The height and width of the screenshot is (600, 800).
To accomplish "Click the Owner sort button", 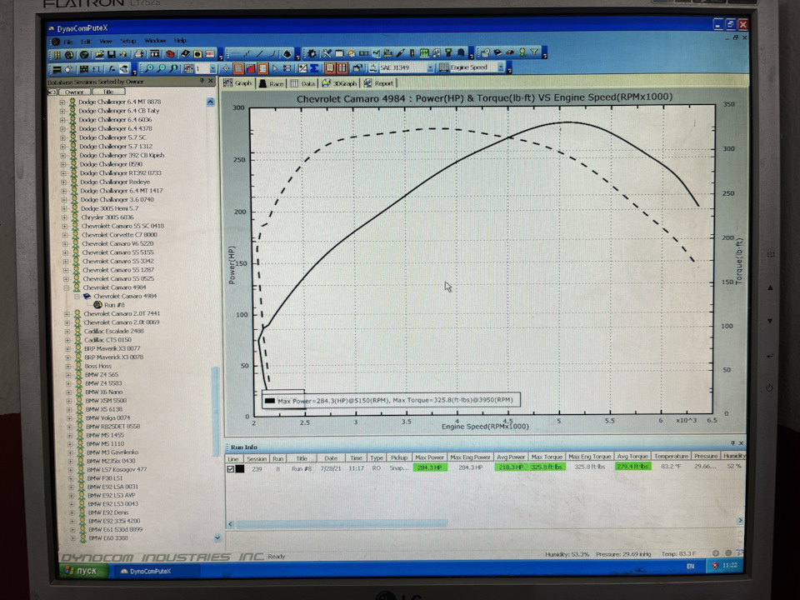I will [74, 92].
